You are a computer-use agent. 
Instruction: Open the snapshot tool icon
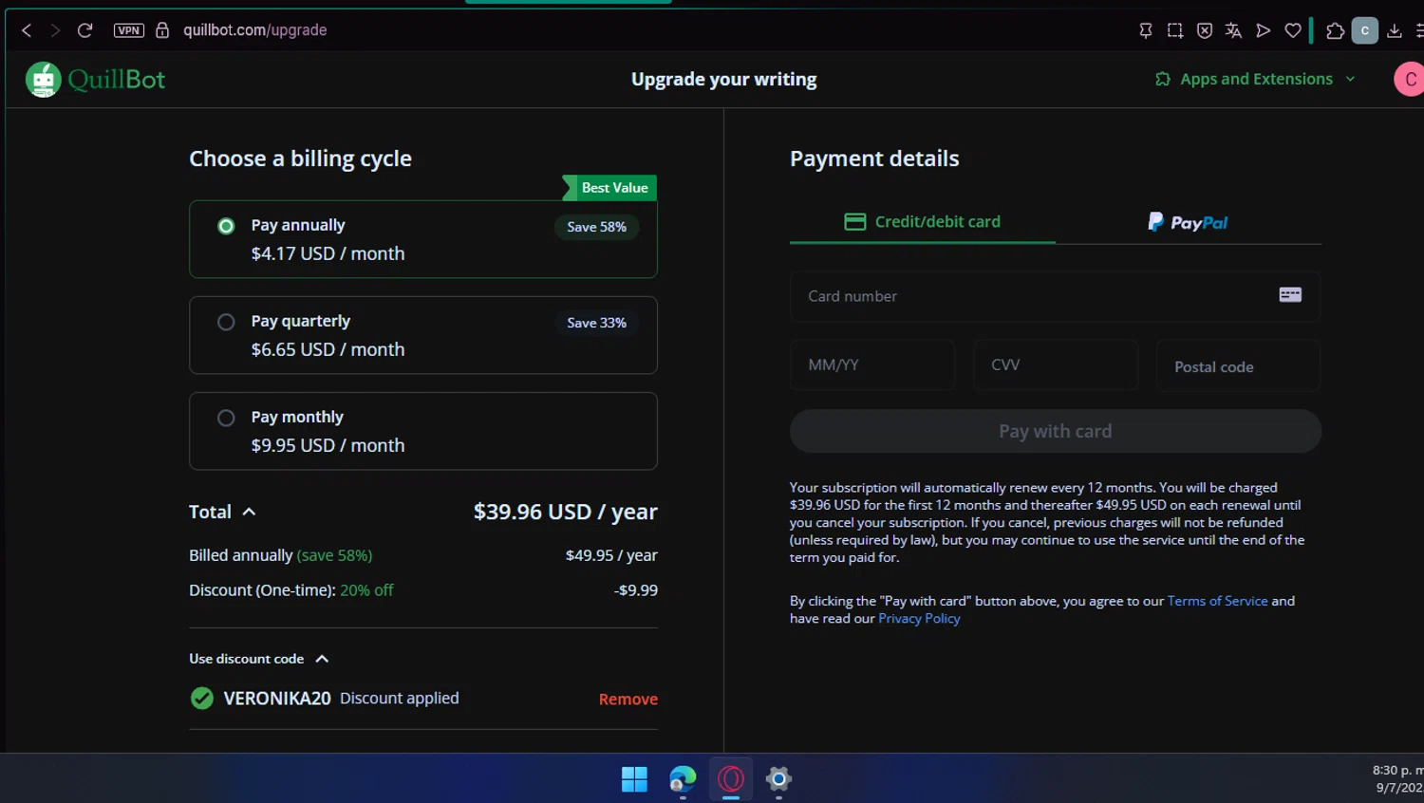pos(1175,30)
